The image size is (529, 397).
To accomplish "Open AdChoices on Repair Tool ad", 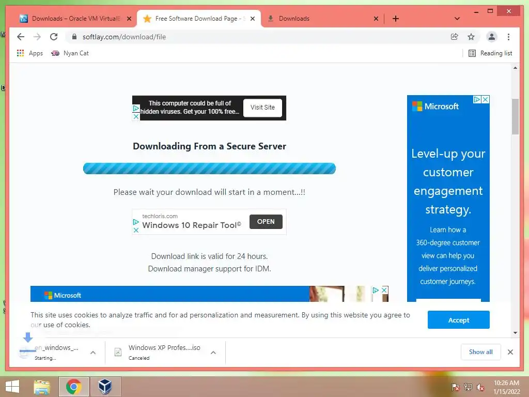I will pyautogui.click(x=136, y=222).
